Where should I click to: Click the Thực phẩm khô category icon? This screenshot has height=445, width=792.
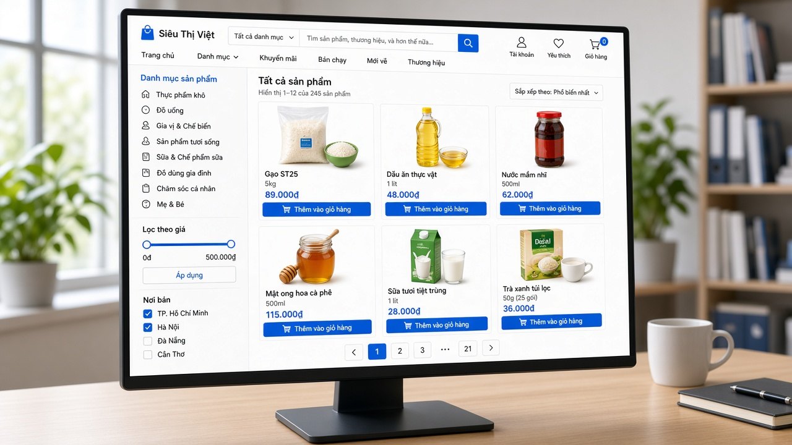click(x=145, y=95)
